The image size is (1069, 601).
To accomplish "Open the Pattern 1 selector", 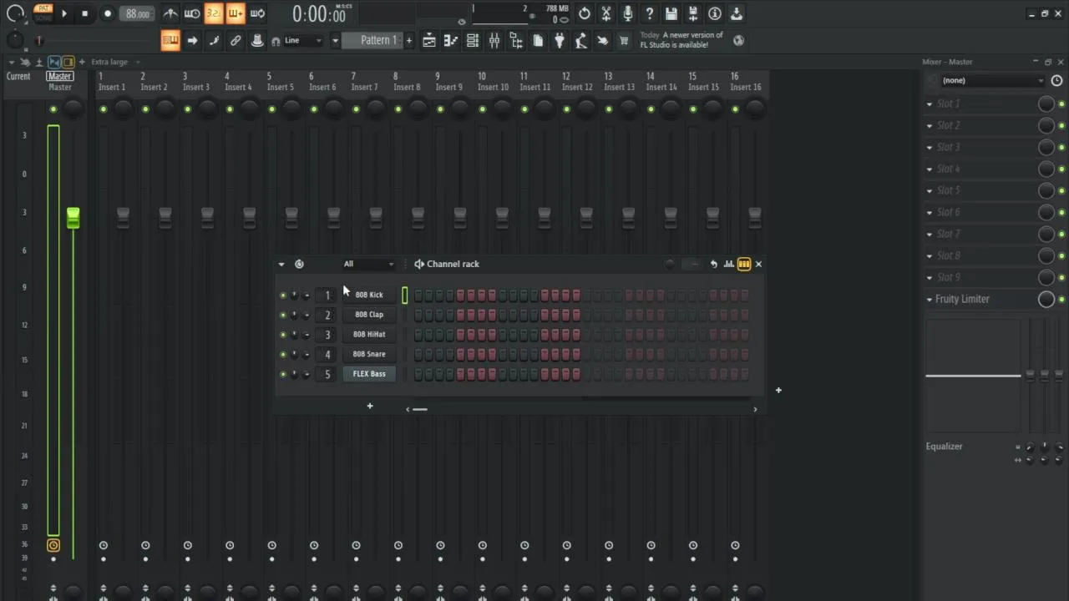I will pyautogui.click(x=372, y=40).
